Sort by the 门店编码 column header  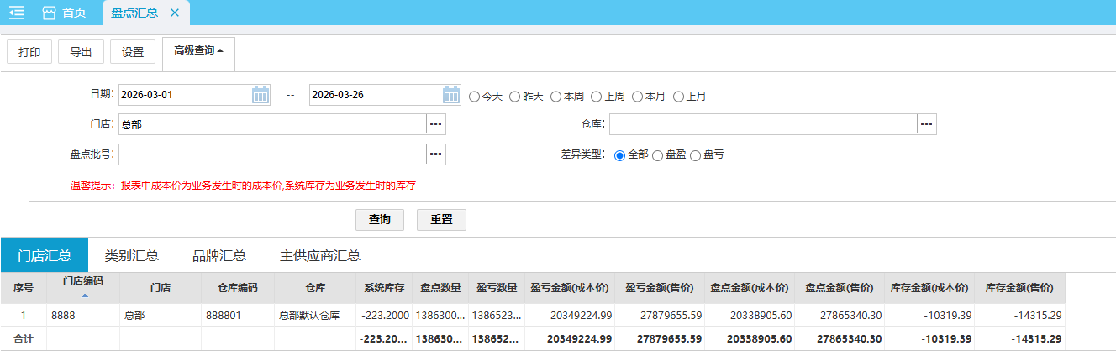82,281
